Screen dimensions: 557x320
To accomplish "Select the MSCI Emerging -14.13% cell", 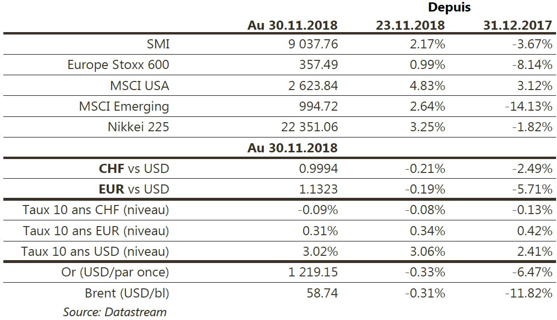I will click(x=529, y=106).
